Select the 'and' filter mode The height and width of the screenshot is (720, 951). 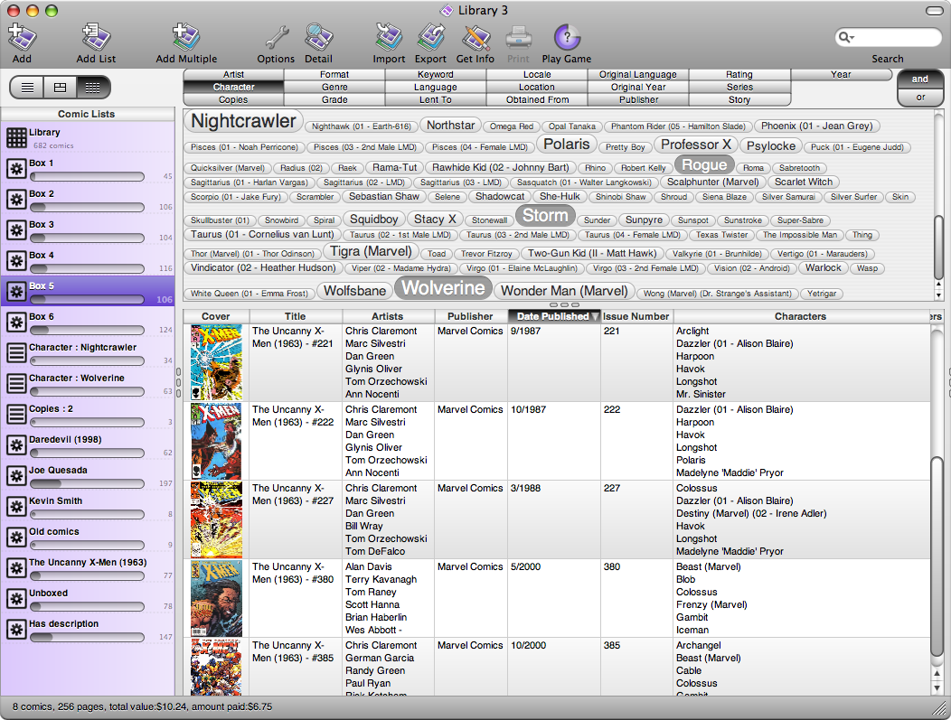pos(920,79)
